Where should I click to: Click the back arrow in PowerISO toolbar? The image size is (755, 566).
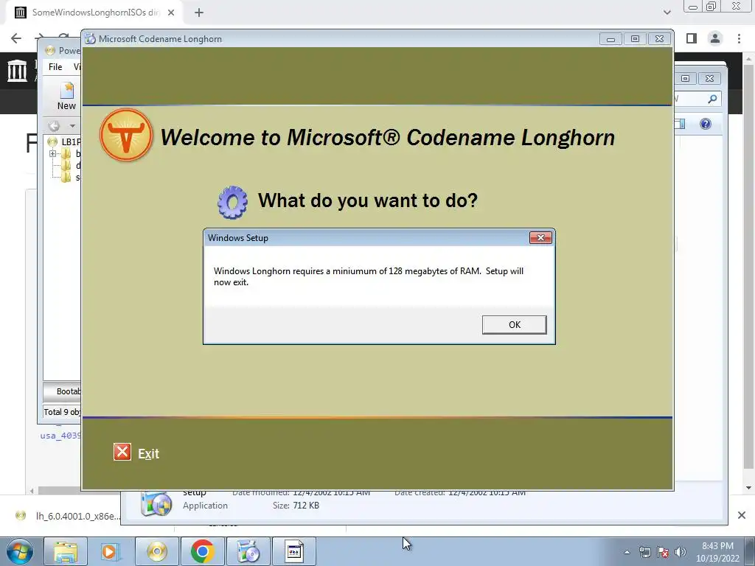coord(54,126)
